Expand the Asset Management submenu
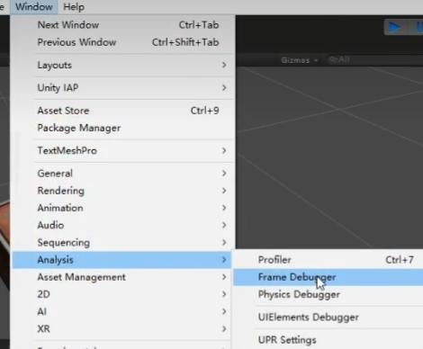Viewport: 423px width, 349px height. (121, 277)
